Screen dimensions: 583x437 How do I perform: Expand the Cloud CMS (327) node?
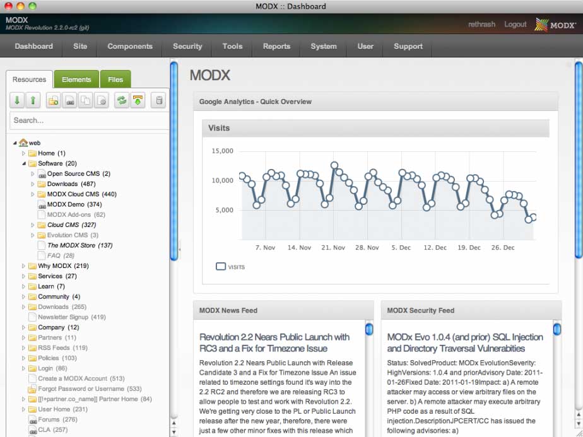point(32,225)
